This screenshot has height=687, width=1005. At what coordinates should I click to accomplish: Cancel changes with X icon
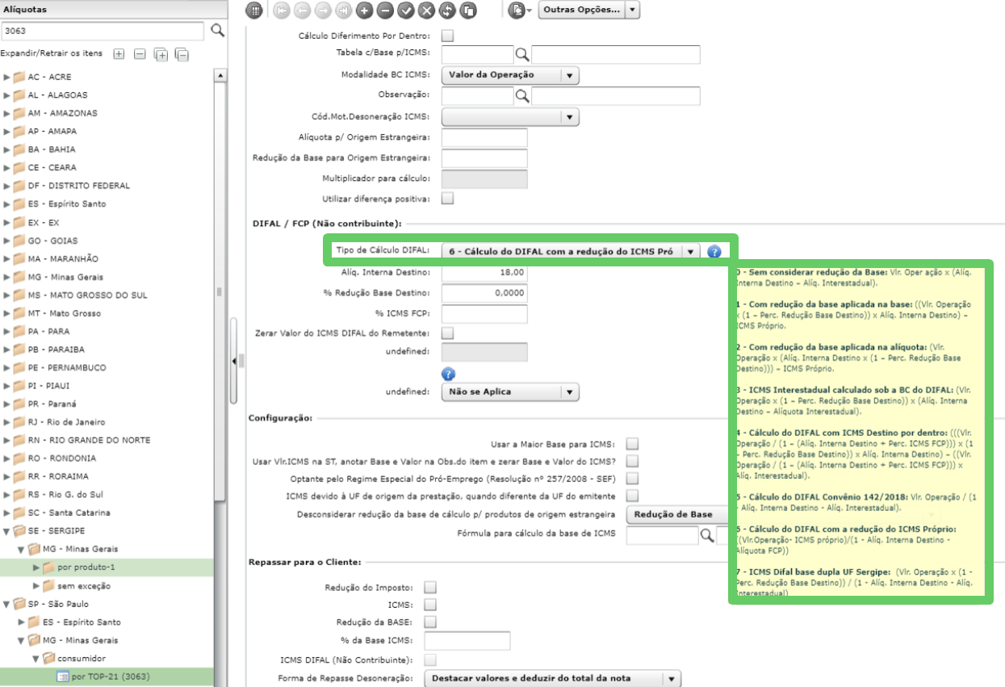coord(426,10)
